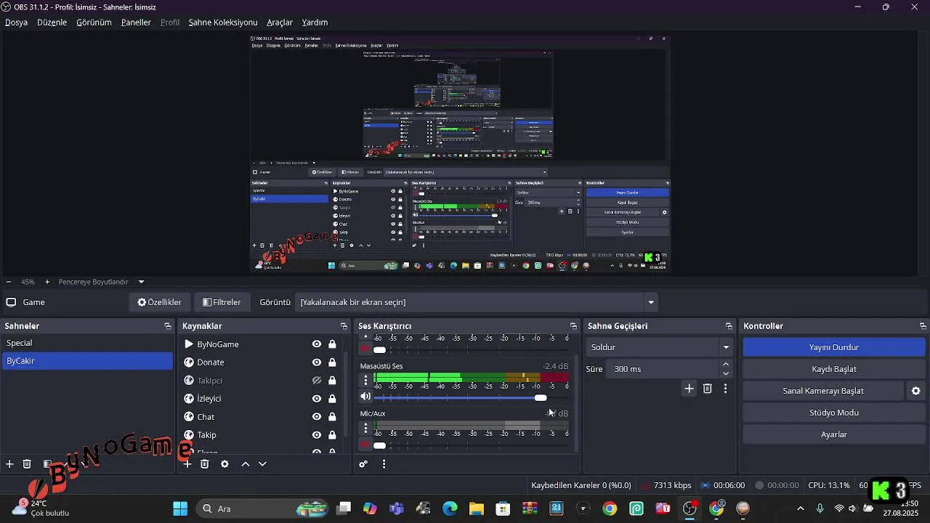Open source Özellikler button

coord(159,302)
